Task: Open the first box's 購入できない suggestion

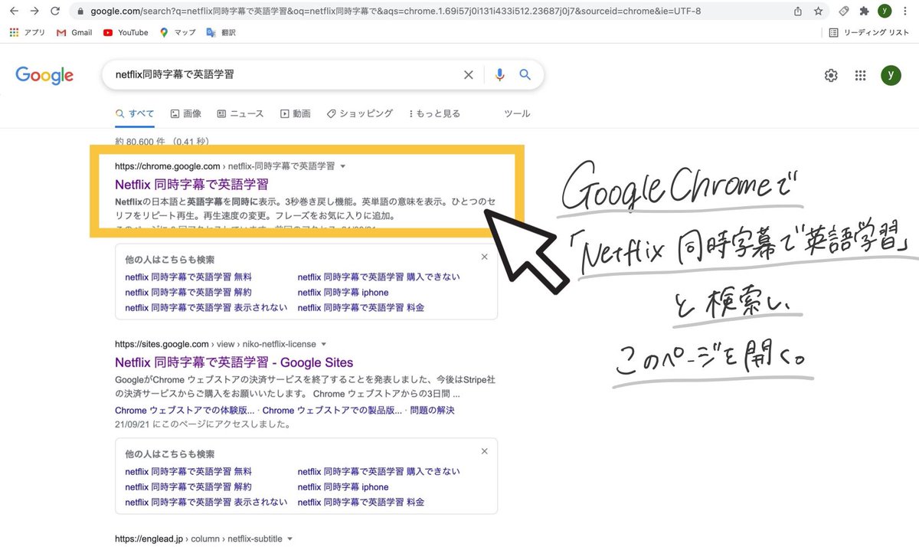Action: (x=379, y=277)
